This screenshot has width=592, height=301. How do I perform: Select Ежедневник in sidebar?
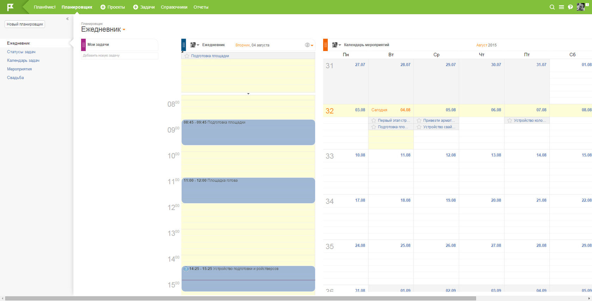18,43
